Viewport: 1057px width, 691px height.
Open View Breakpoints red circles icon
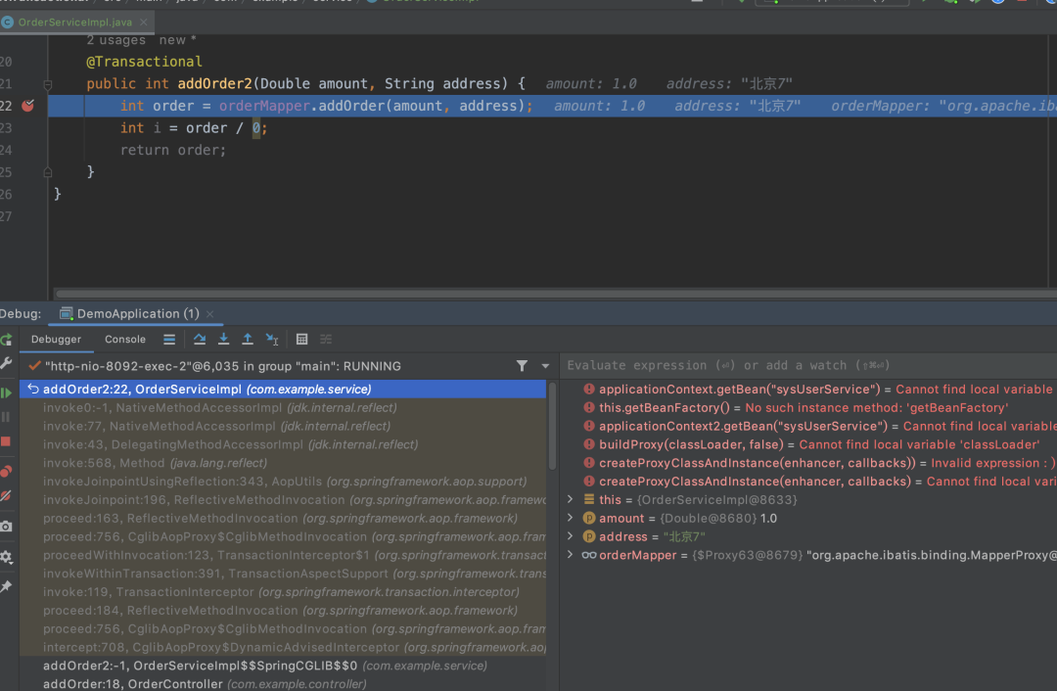(x=6, y=471)
